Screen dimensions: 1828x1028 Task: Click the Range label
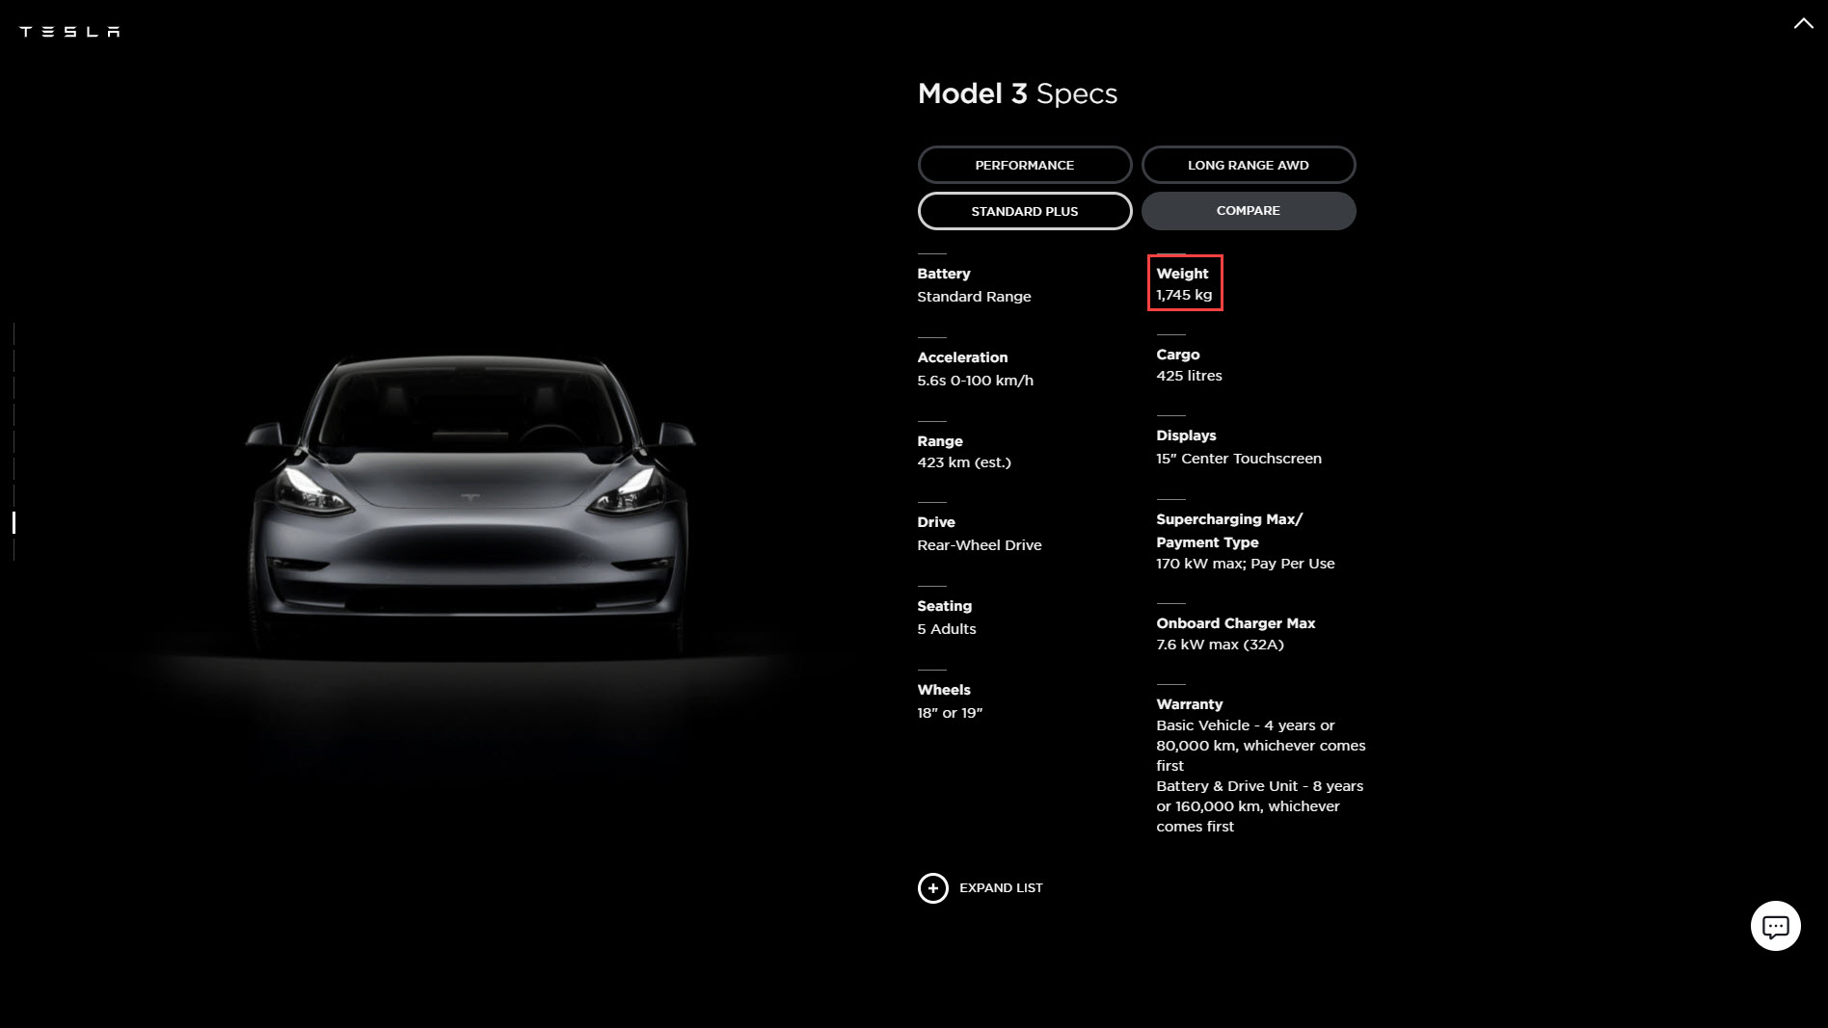tap(940, 441)
